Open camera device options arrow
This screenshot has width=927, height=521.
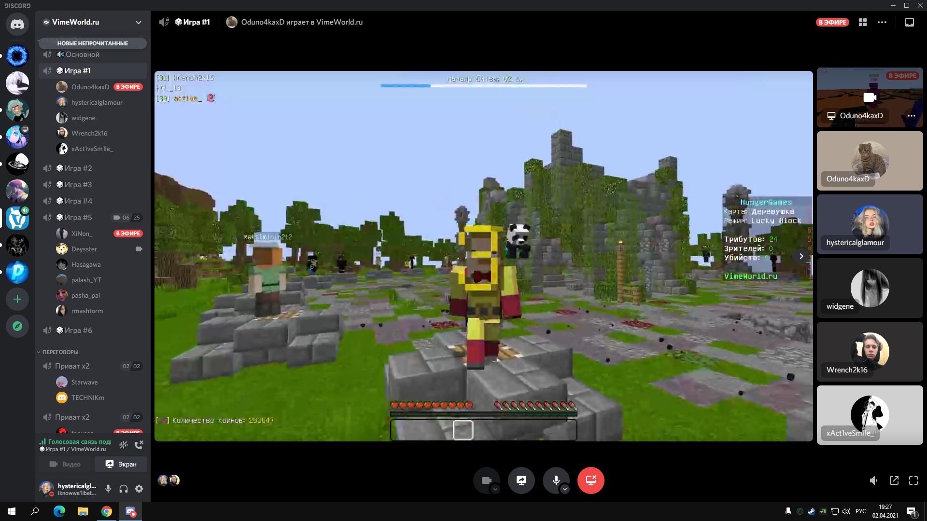(x=495, y=489)
